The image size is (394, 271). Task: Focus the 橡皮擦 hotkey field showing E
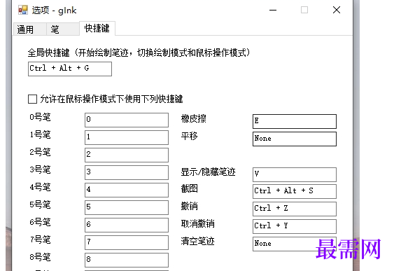(295, 121)
